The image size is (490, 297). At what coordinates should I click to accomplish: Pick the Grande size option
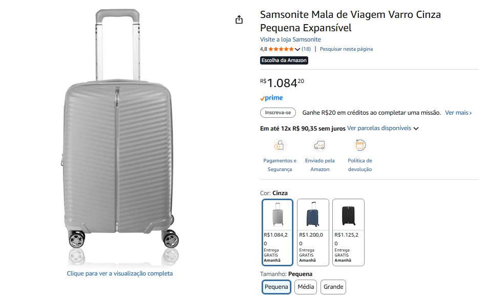click(333, 287)
